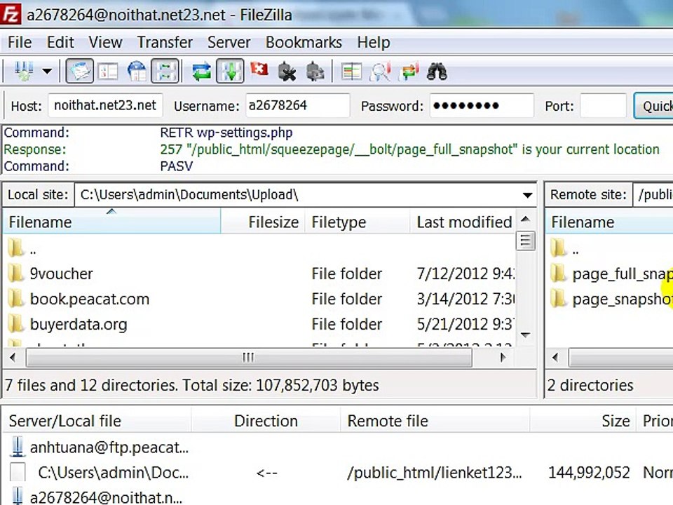The image size is (673, 505).
Task: Open the Site Manager icon
Action: (24, 72)
